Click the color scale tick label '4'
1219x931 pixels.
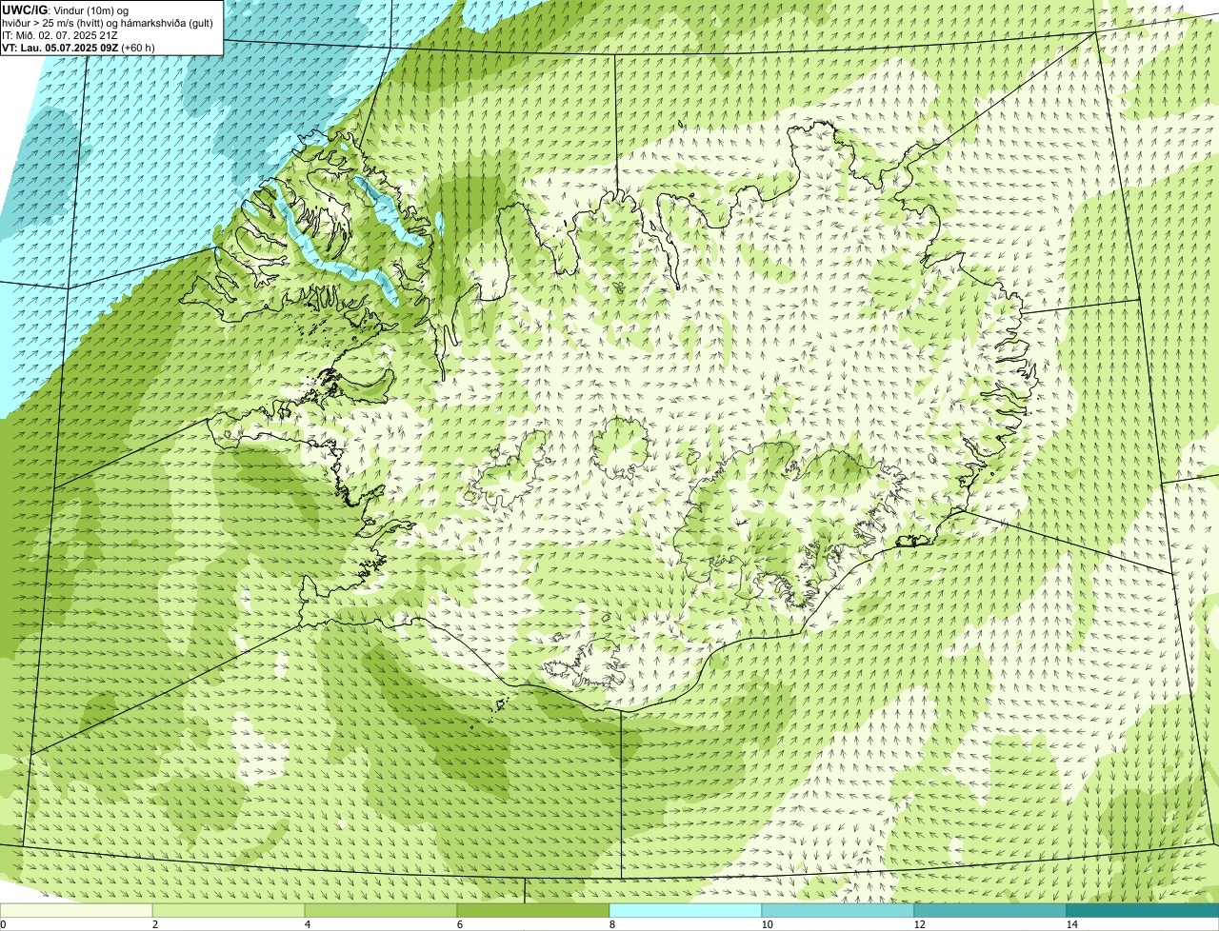[307, 924]
